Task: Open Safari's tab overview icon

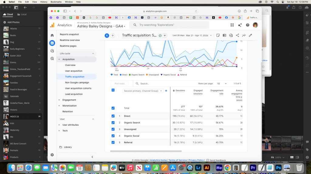Action: (x=257, y=11)
